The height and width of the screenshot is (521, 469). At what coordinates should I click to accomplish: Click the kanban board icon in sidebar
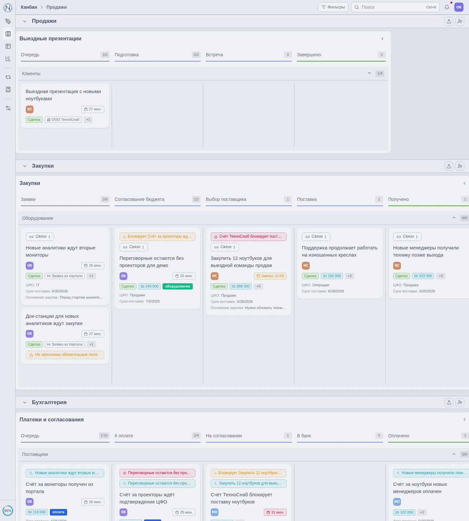click(8, 34)
